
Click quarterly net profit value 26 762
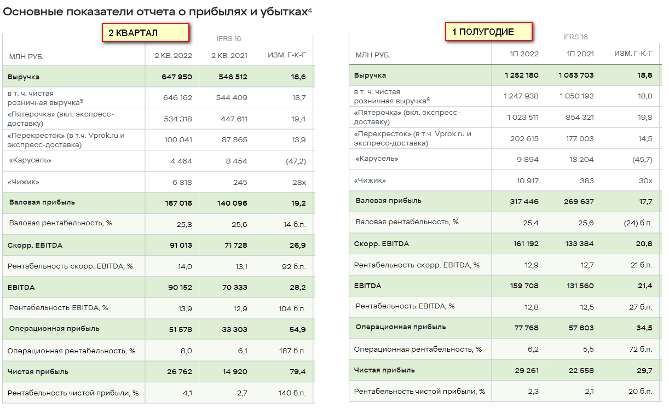pyautogui.click(x=180, y=372)
